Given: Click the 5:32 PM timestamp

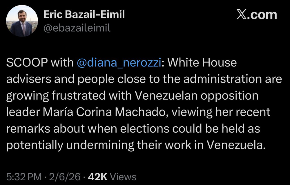Looking at the screenshot, I should pos(24,177).
